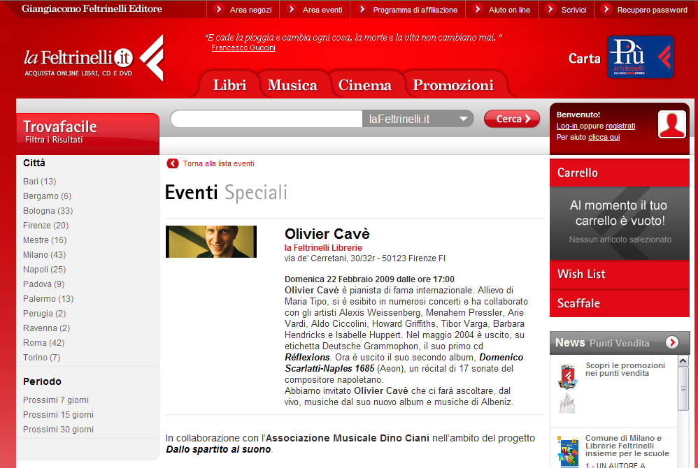Screen dimensions: 698x468
Task: Click the Punti Vendita news heading
Action: [x=619, y=343]
